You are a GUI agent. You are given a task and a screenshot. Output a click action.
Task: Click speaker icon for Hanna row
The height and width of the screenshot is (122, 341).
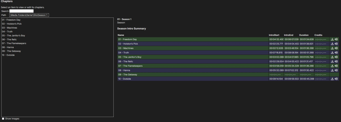tap(336, 70)
